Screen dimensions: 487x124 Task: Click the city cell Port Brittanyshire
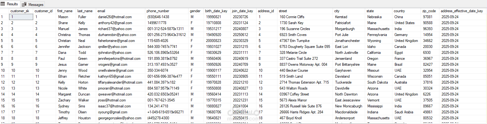coord(349,65)
